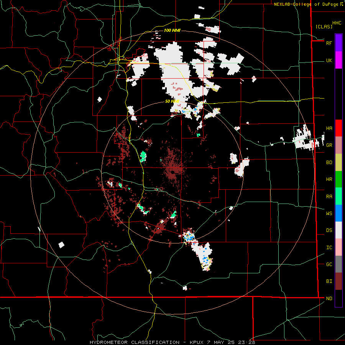Click the ND legend label
Screen dimensions: 345x345
pos(329,298)
